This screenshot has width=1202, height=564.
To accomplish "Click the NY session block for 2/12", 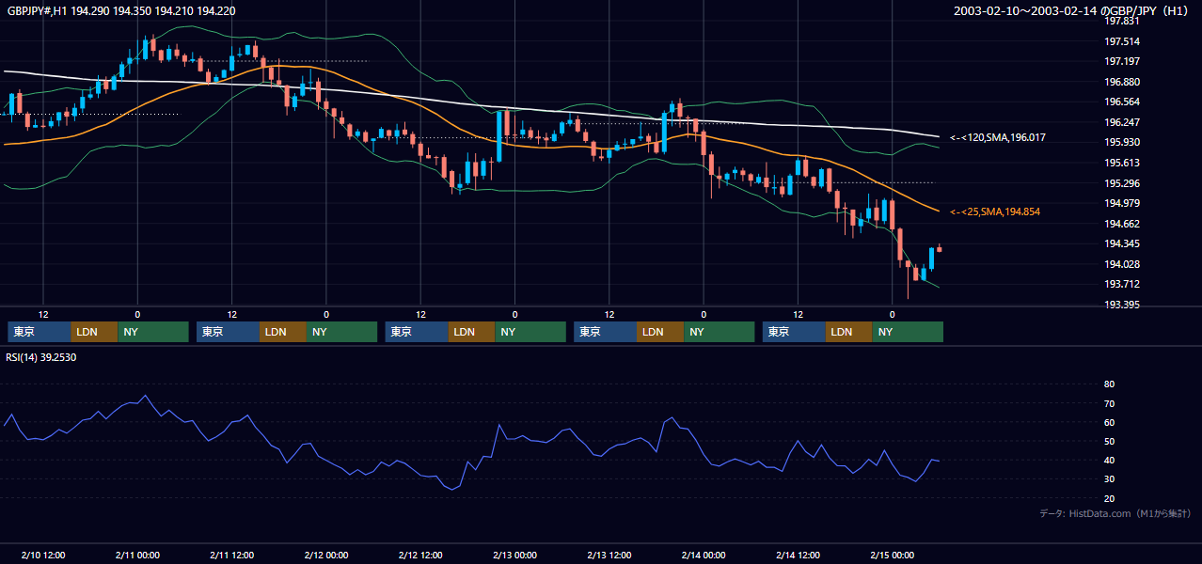I will 530,332.
